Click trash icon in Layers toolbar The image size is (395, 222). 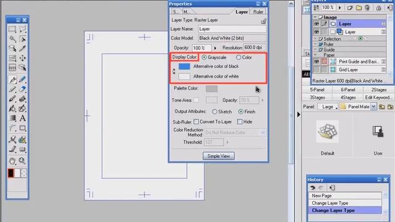(x=367, y=8)
